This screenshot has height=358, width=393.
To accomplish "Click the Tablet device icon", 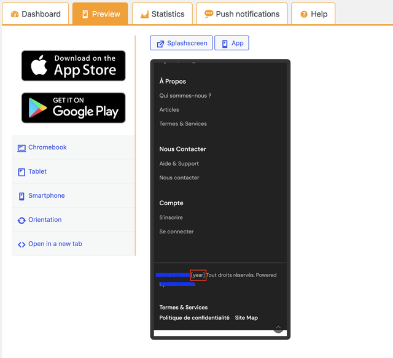I will pos(21,172).
